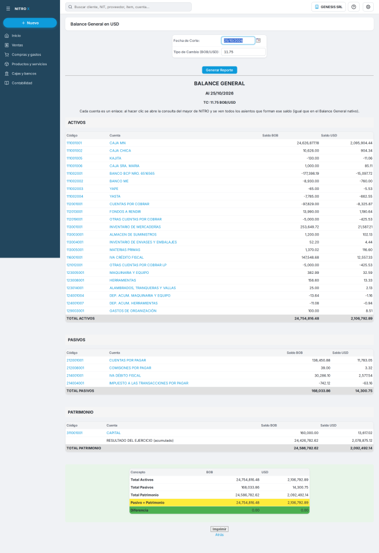Select the green Diferencia row

(219, 510)
